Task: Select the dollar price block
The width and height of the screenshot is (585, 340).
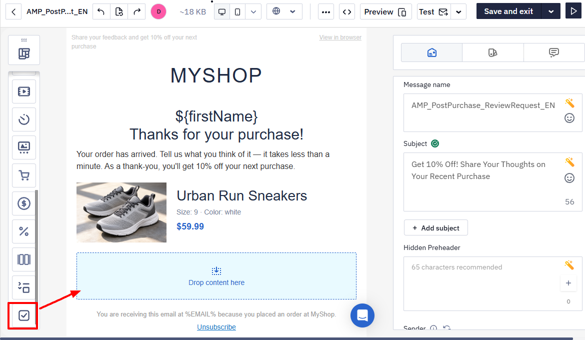Action: [24, 203]
